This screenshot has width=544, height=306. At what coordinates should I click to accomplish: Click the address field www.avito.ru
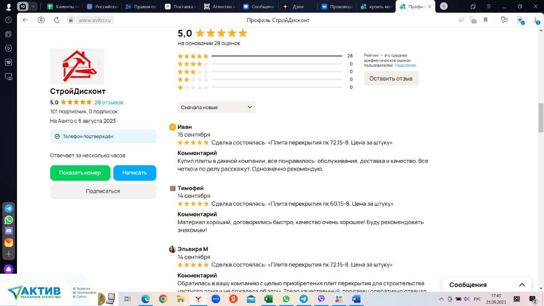click(x=94, y=20)
